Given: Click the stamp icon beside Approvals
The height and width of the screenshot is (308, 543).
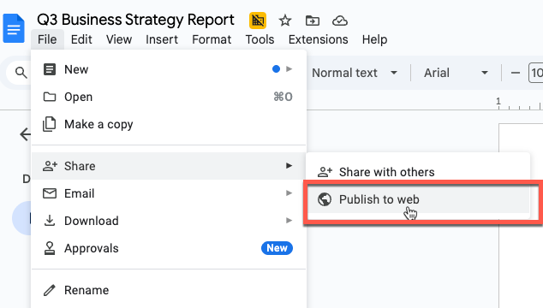Looking at the screenshot, I should (50, 248).
